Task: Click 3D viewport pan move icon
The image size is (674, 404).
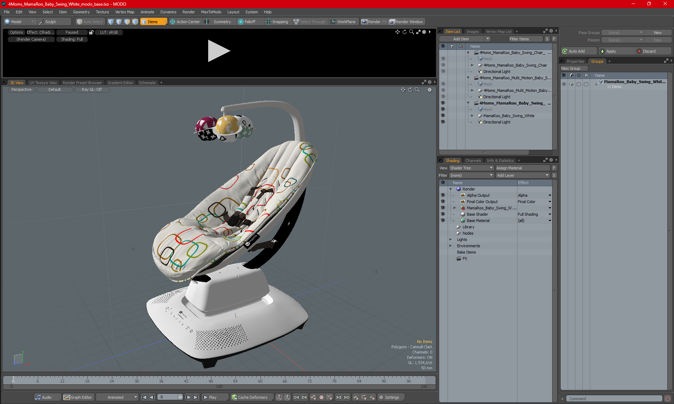Action: [403, 90]
